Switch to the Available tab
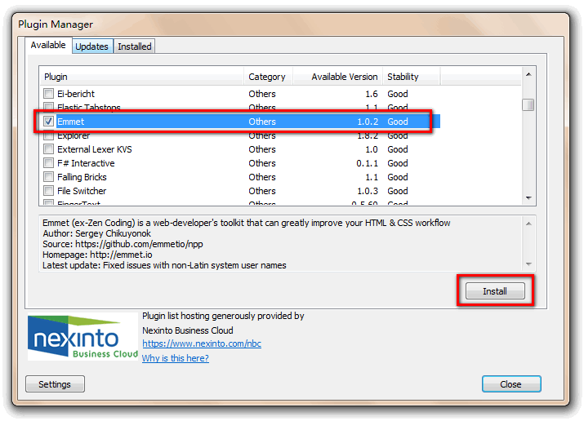 [48, 46]
